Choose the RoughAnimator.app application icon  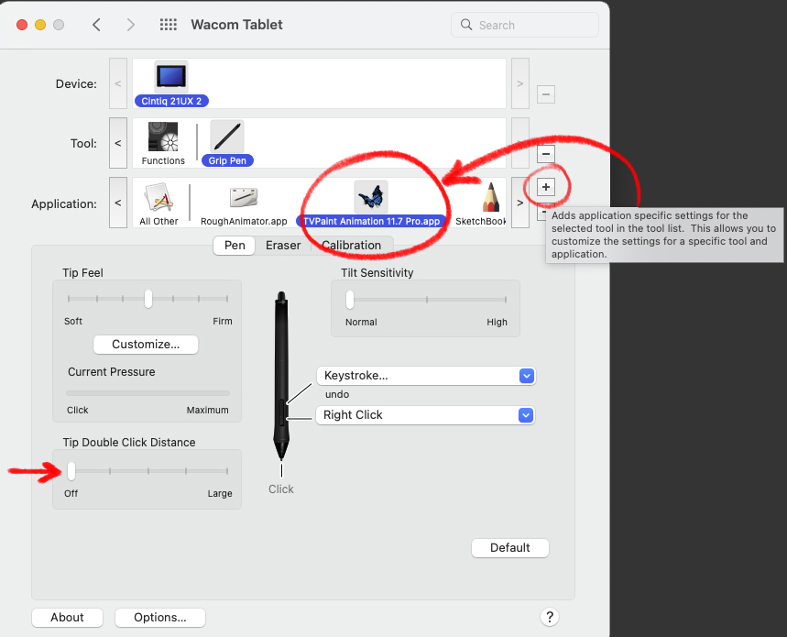(x=244, y=197)
